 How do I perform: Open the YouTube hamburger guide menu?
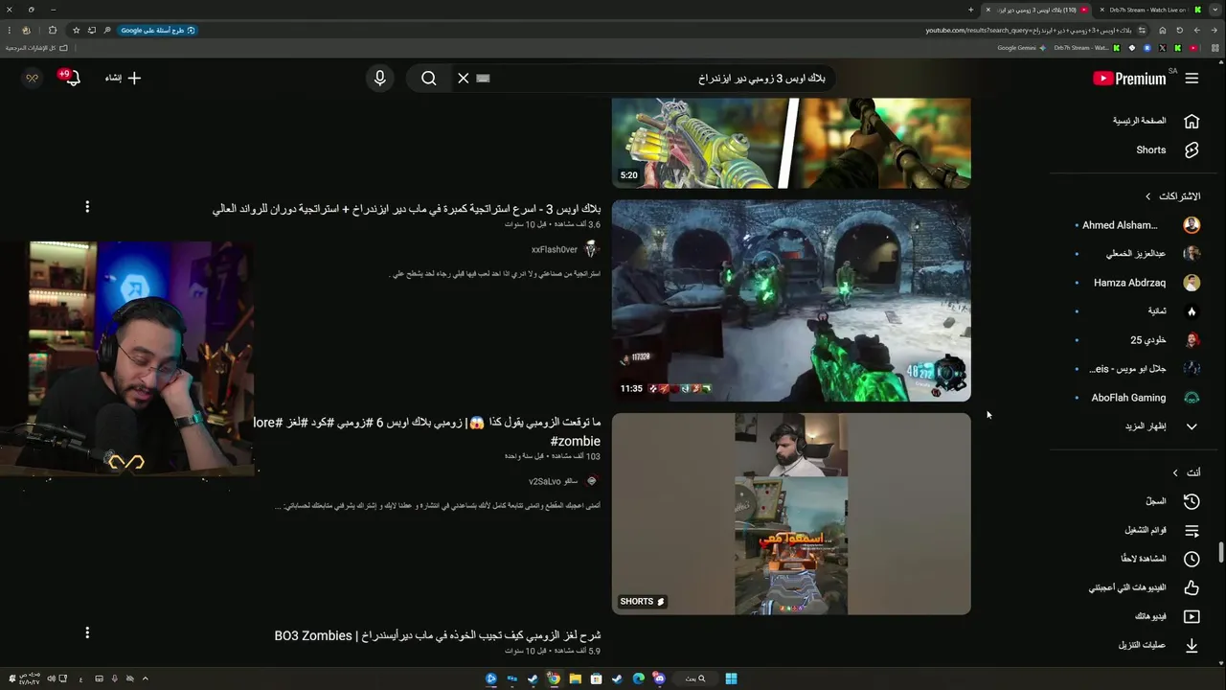click(x=1192, y=79)
